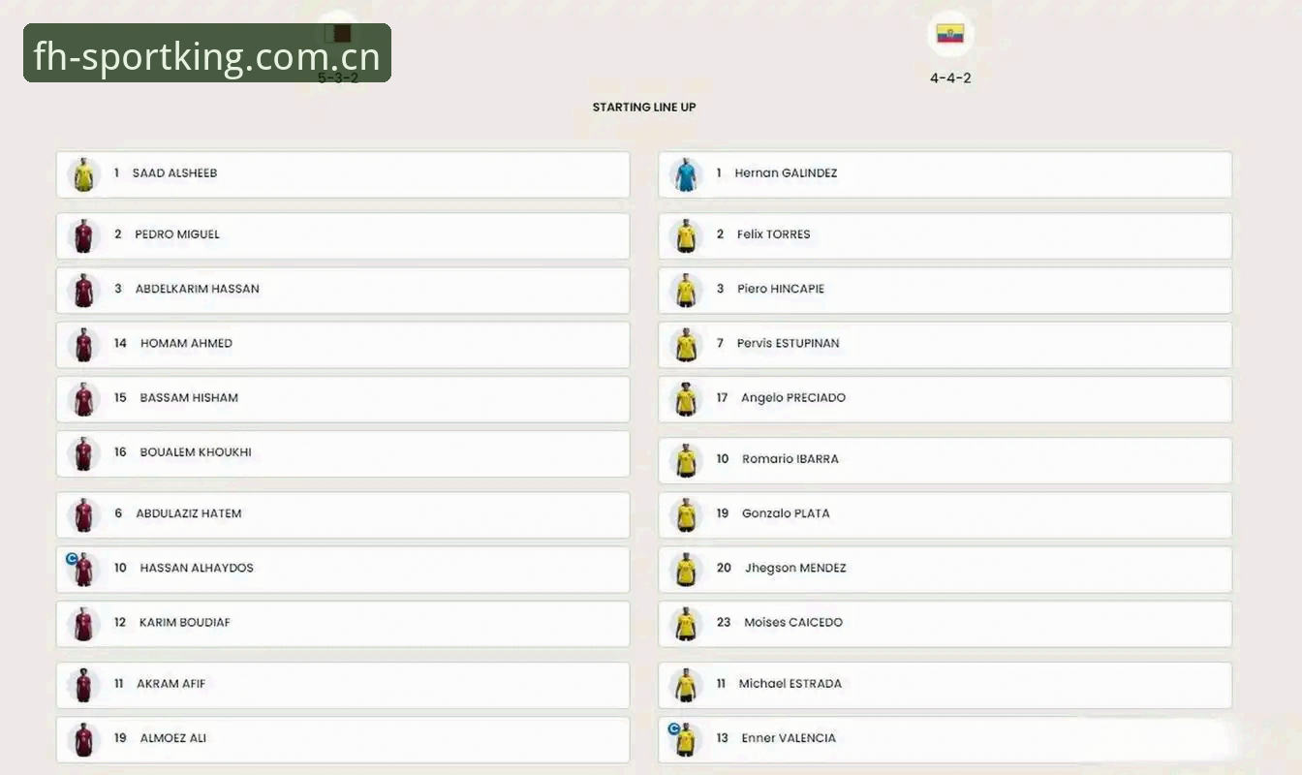Click the captain badge next to Hassan Alhaydos

(x=72, y=559)
